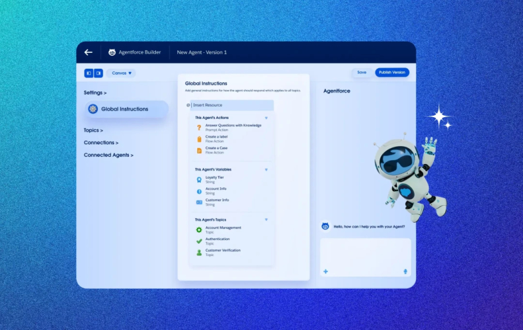
Task: Click the Save button
Action: (x=361, y=72)
